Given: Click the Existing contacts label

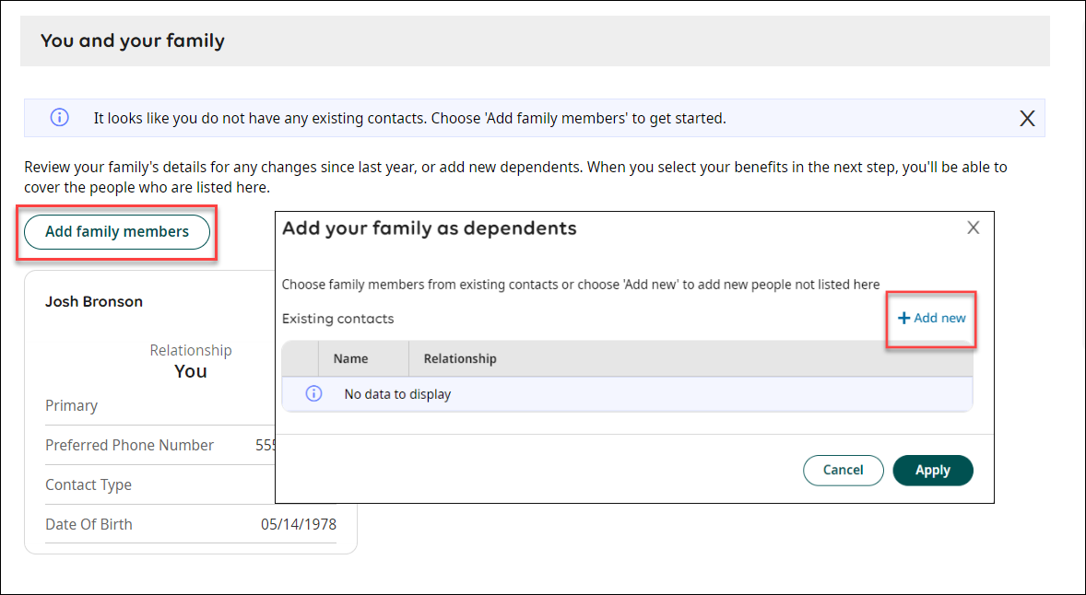Looking at the screenshot, I should tap(337, 319).
